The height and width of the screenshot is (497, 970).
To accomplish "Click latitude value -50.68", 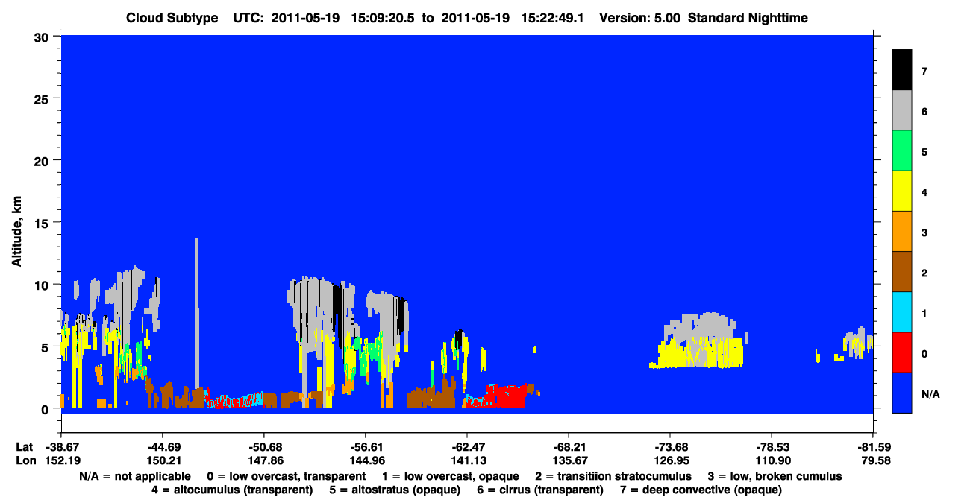I will pyautogui.click(x=264, y=447).
